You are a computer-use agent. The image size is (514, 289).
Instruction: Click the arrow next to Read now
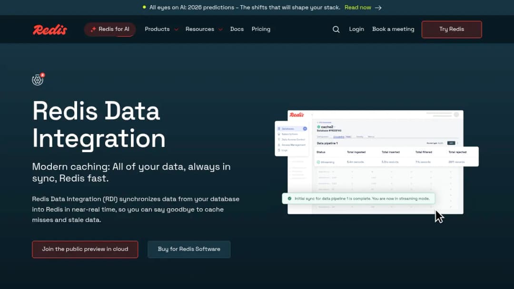pos(378,8)
